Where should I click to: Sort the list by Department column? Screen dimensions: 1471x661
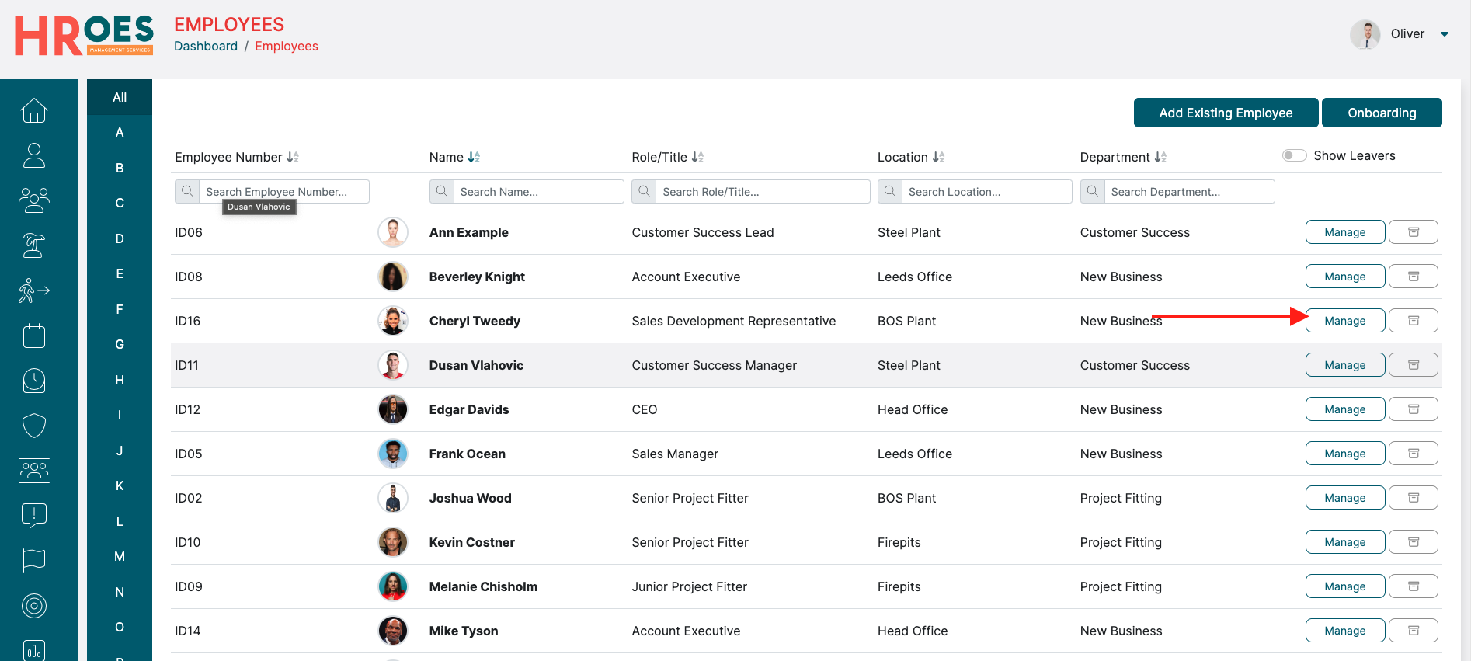click(x=1160, y=157)
